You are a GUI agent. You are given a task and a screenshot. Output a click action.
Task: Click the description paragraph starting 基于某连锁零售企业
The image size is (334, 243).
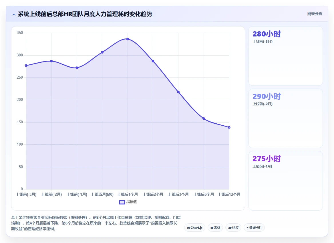pyautogui.click(x=96, y=223)
